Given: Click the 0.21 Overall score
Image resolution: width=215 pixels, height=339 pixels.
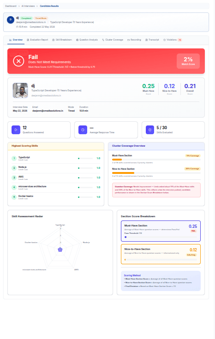Looking at the screenshot, I should (x=190, y=86).
